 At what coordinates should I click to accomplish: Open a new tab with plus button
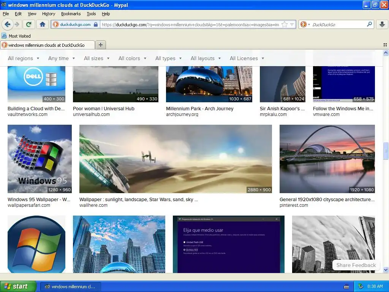coord(100,45)
